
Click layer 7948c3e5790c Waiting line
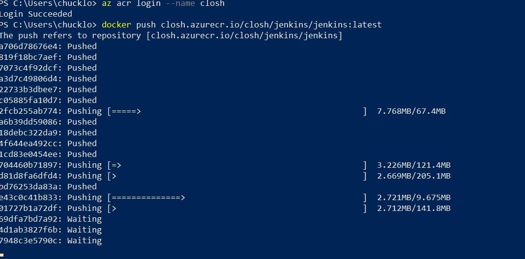pos(51,241)
